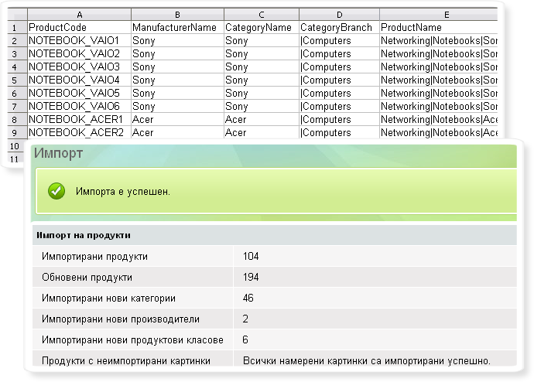Click the CategoryBranch header cell
Viewport: 534px width, 382px height.
337,27
